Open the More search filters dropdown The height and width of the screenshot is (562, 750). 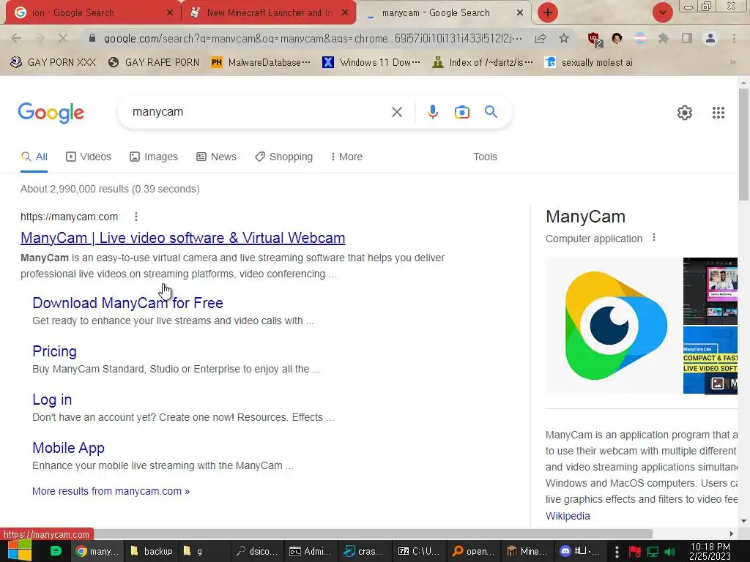(x=346, y=157)
